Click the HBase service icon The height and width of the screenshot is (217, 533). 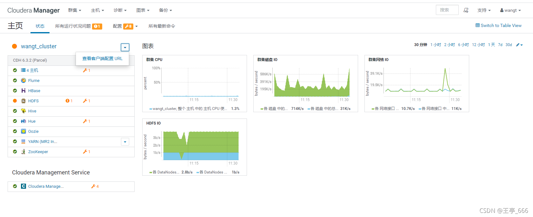pos(23,91)
